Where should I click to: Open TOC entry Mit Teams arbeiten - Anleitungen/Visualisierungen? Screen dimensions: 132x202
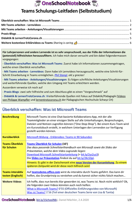click(66, 29)
